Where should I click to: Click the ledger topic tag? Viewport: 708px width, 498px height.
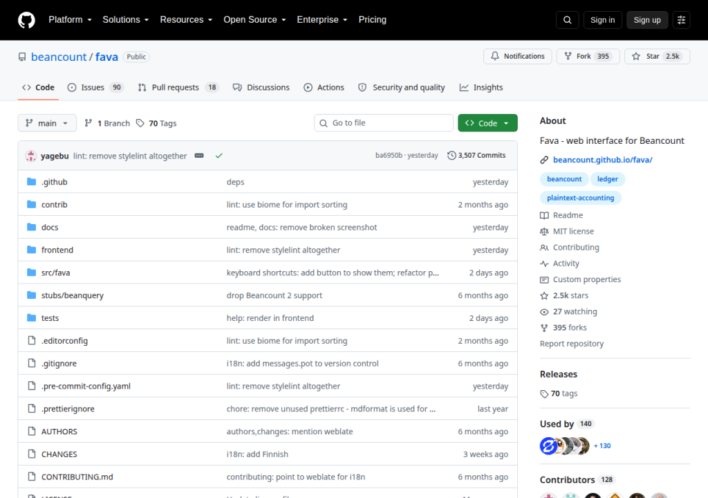click(x=607, y=179)
